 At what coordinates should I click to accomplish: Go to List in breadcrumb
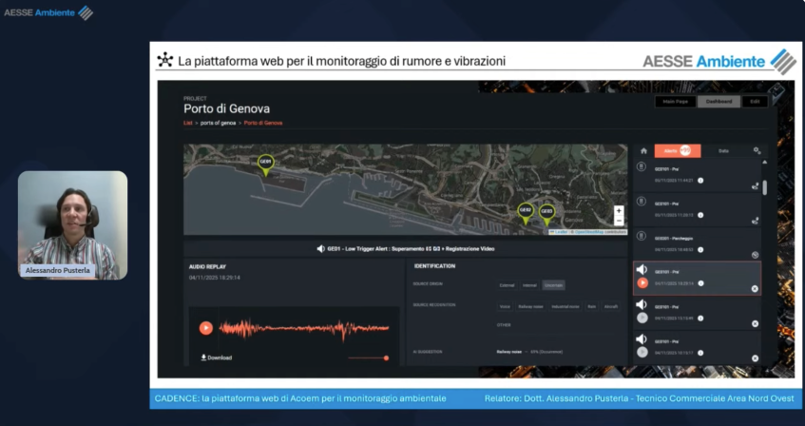point(188,123)
